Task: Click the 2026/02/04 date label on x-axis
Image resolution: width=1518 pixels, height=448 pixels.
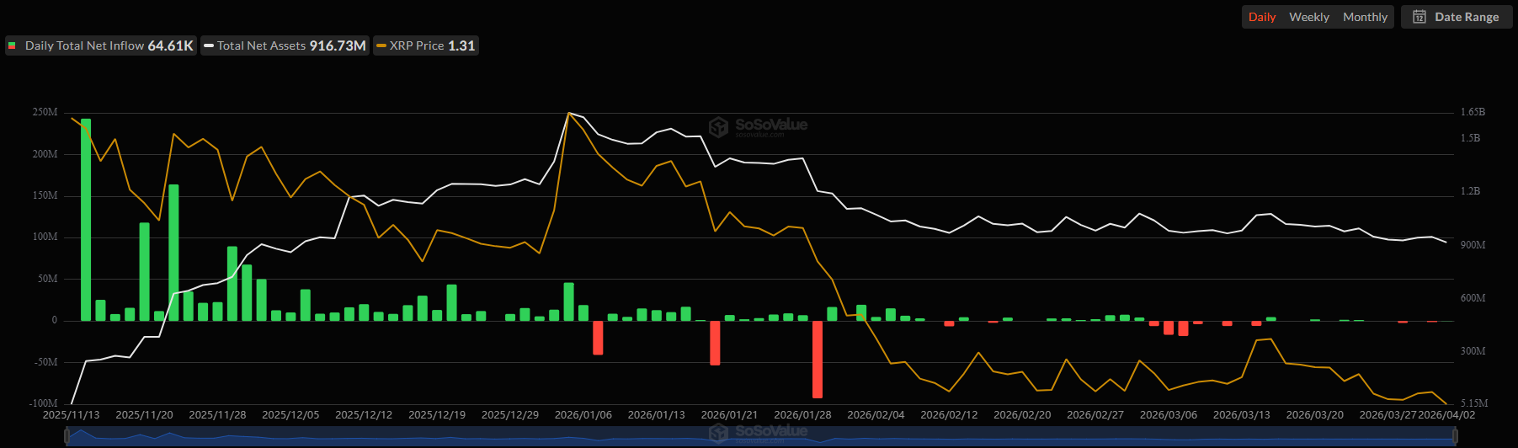Action: [876, 415]
